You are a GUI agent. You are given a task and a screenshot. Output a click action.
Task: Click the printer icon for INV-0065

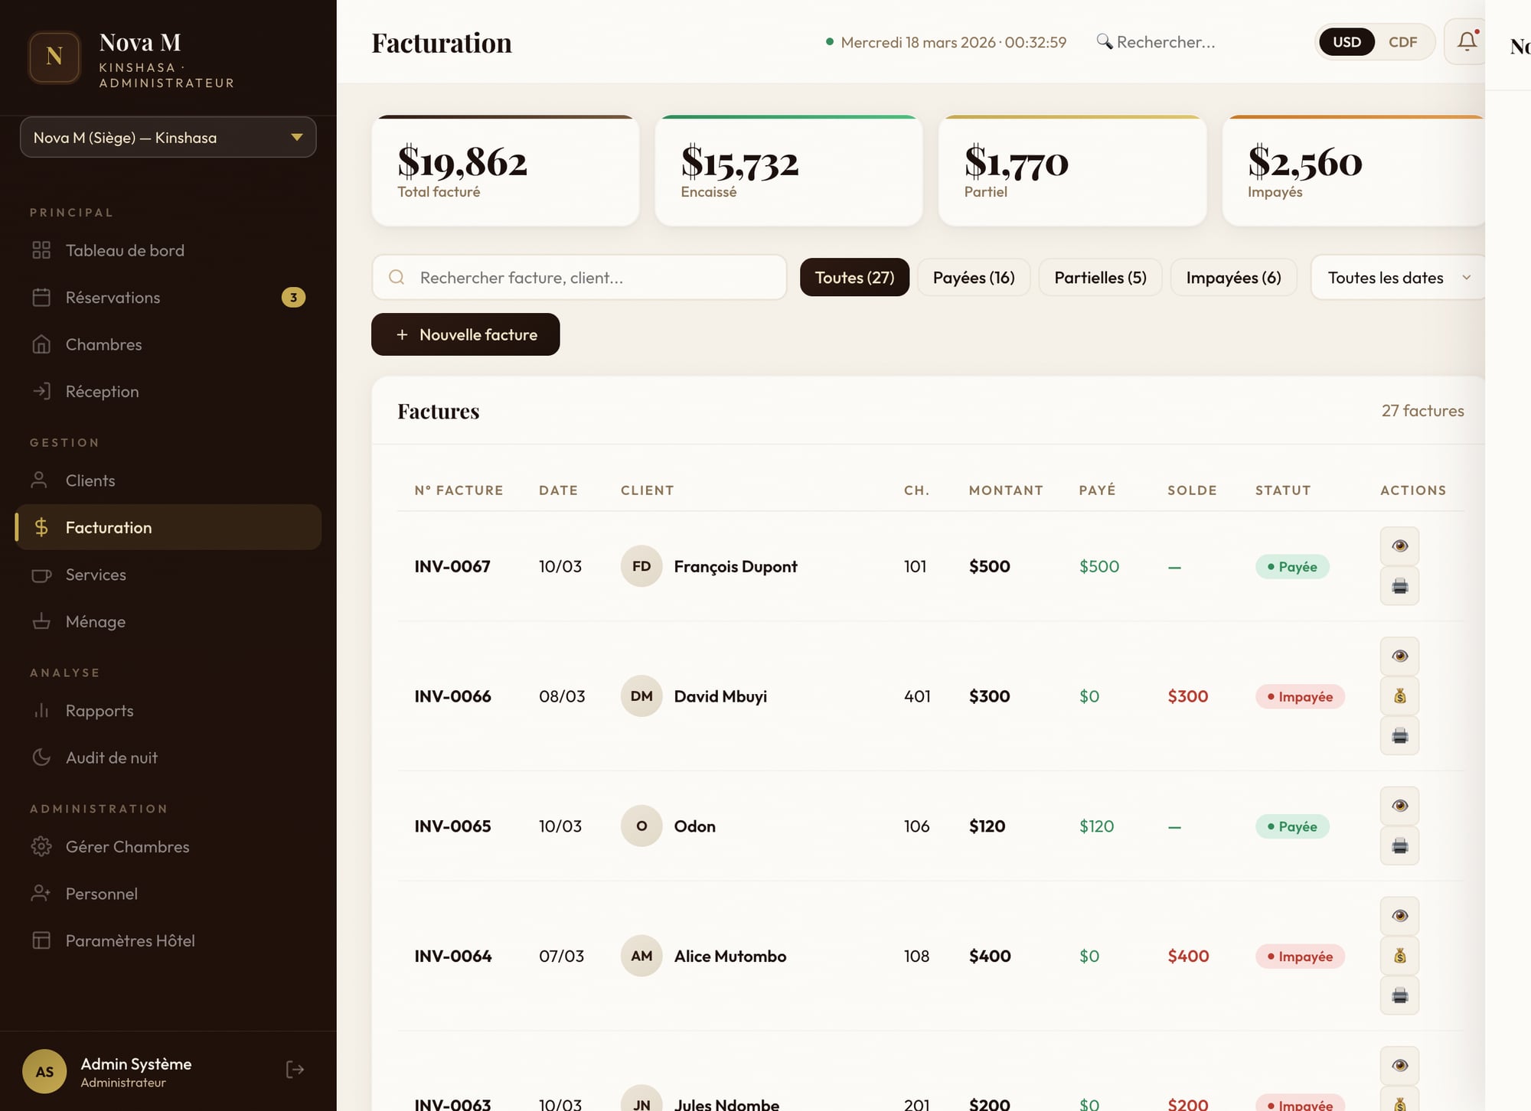pos(1399,845)
